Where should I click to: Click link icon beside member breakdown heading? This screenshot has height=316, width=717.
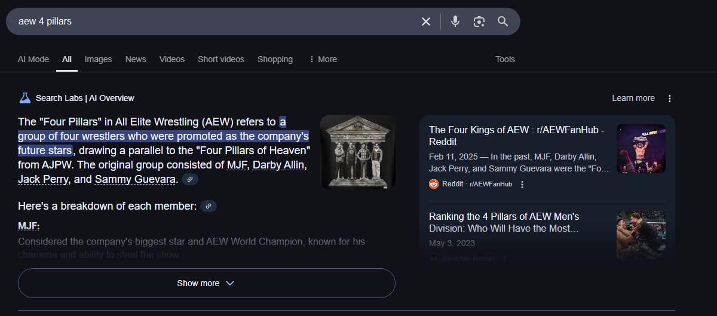(209, 206)
